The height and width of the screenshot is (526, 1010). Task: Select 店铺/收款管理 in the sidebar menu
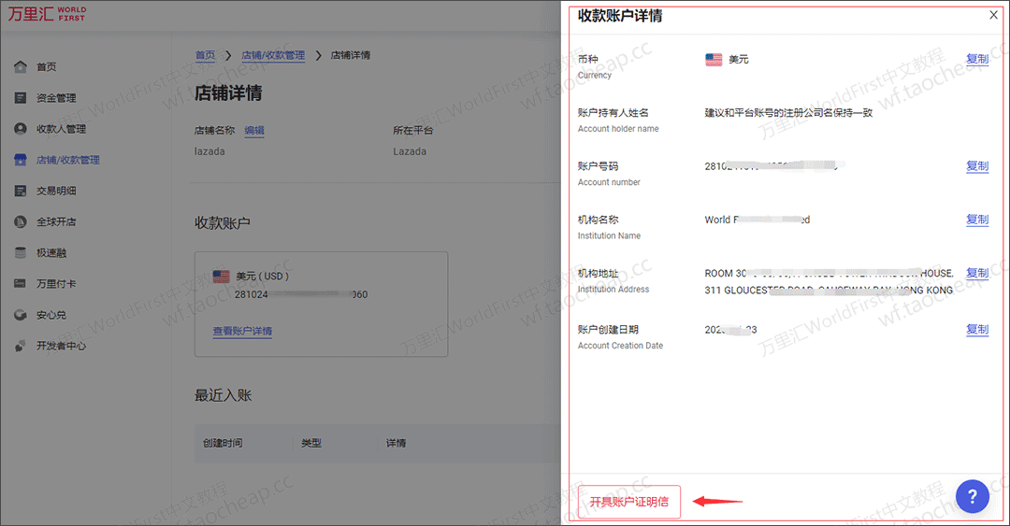(67, 160)
